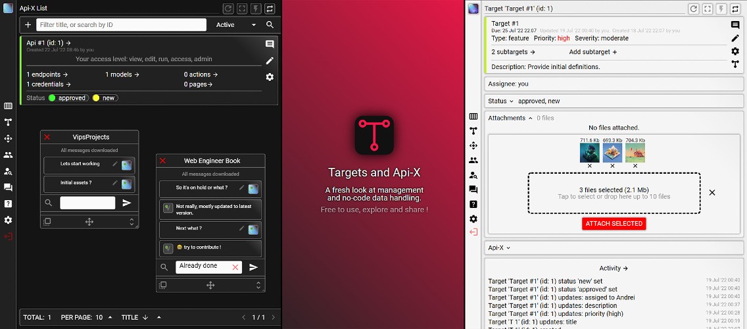Open the '1 endpoints' link of Api #1
Image resolution: width=747 pixels, height=329 pixels.
[47, 75]
